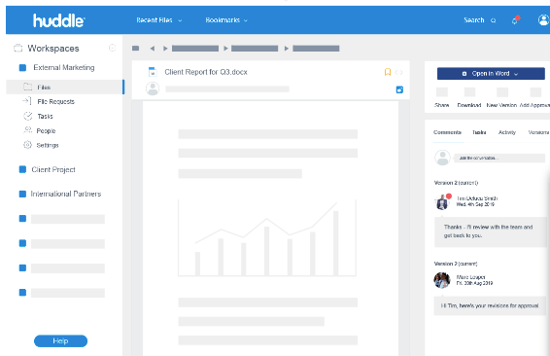Click the Add Approval action

click(534, 97)
